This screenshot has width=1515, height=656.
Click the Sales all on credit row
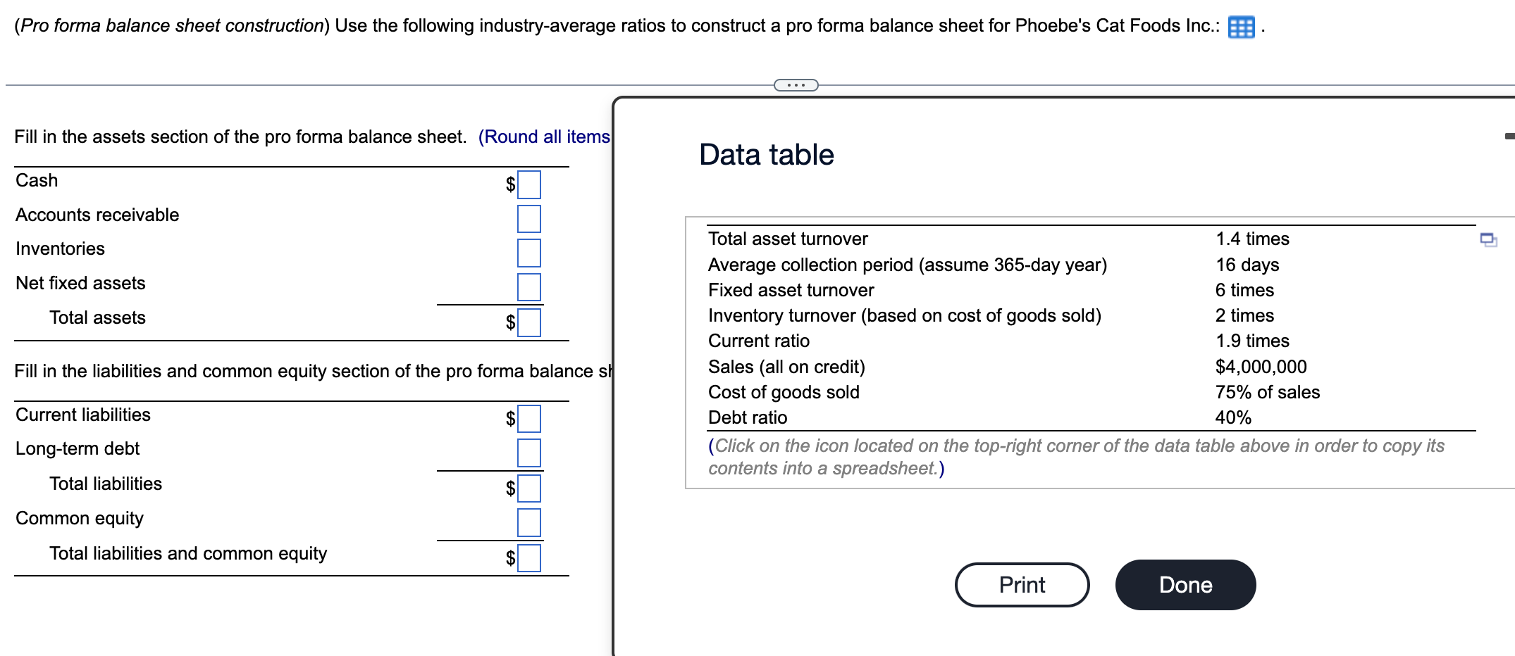(x=786, y=367)
